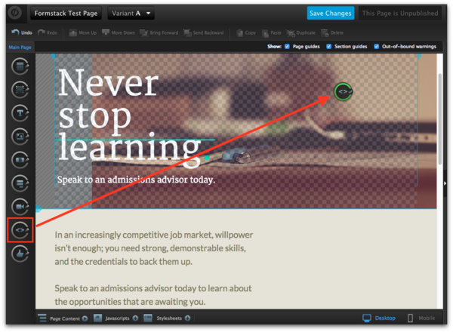This screenshot has width=453, height=332.
Task: Toggle the Page guides checkbox
Action: point(286,47)
